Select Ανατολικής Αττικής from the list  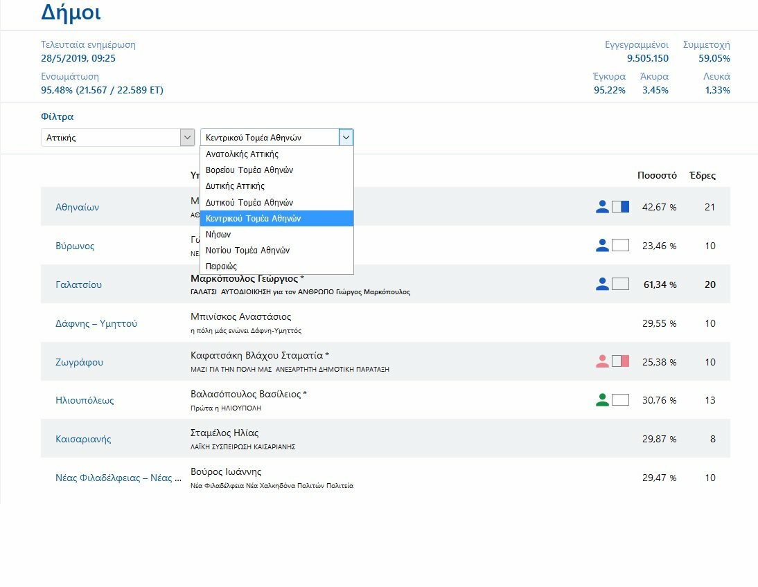pyautogui.click(x=242, y=154)
